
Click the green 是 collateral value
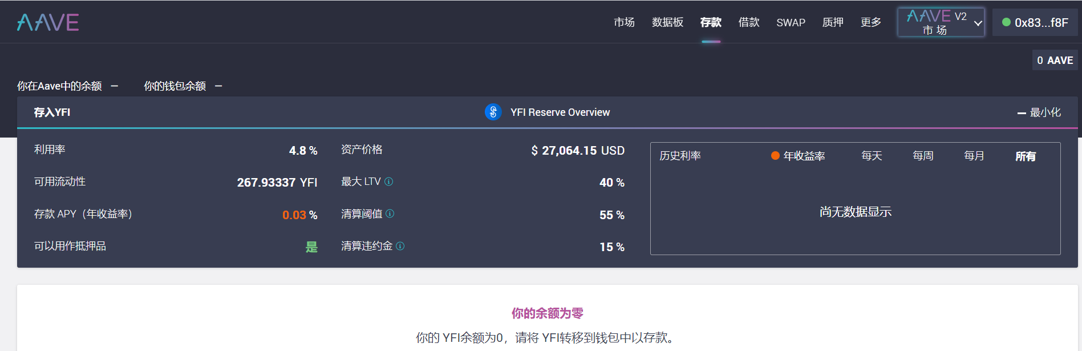[x=311, y=247]
